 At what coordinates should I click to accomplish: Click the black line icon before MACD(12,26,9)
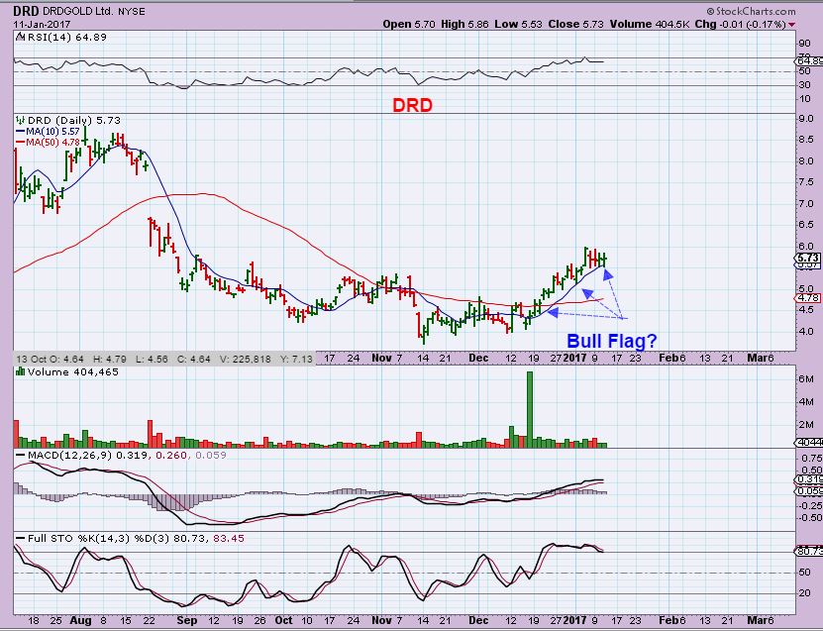click(x=21, y=455)
